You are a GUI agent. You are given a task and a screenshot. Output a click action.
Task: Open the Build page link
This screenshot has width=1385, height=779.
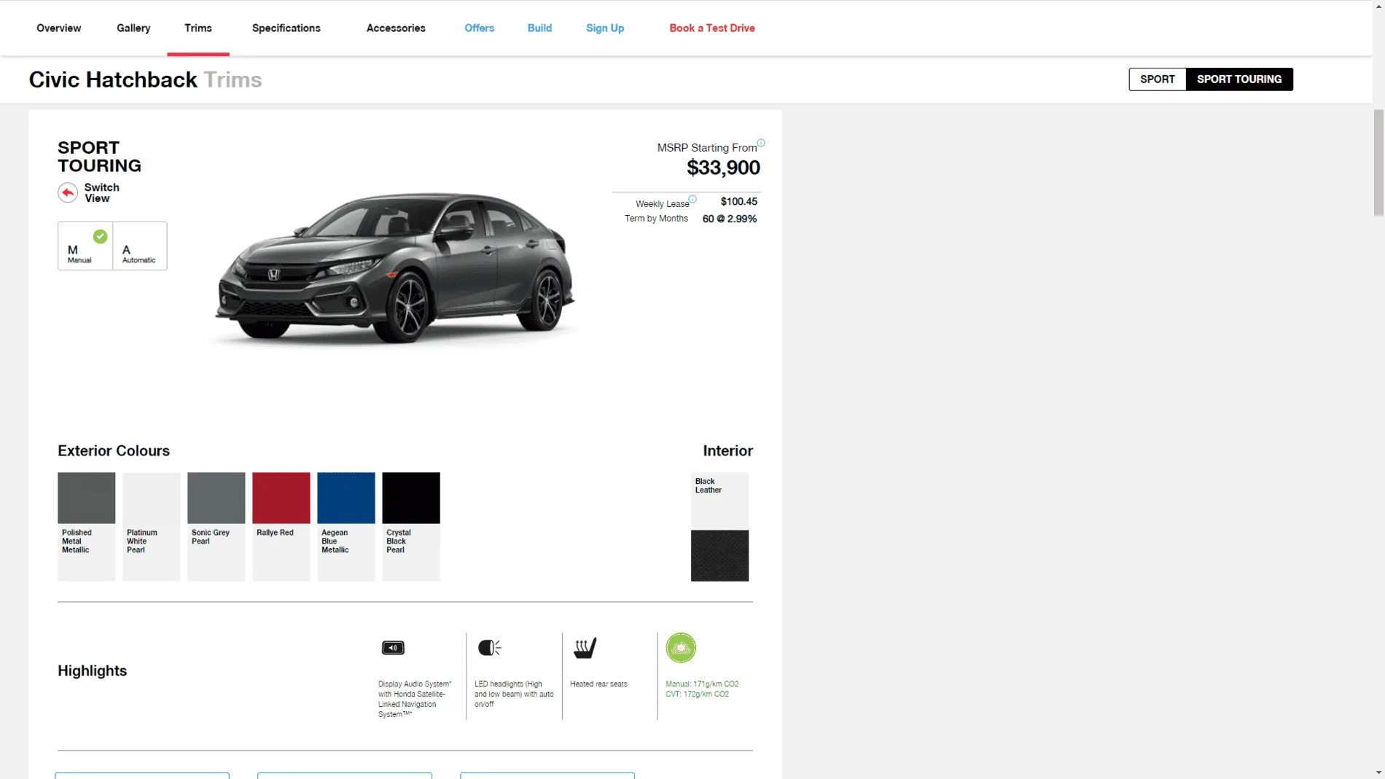click(x=539, y=28)
